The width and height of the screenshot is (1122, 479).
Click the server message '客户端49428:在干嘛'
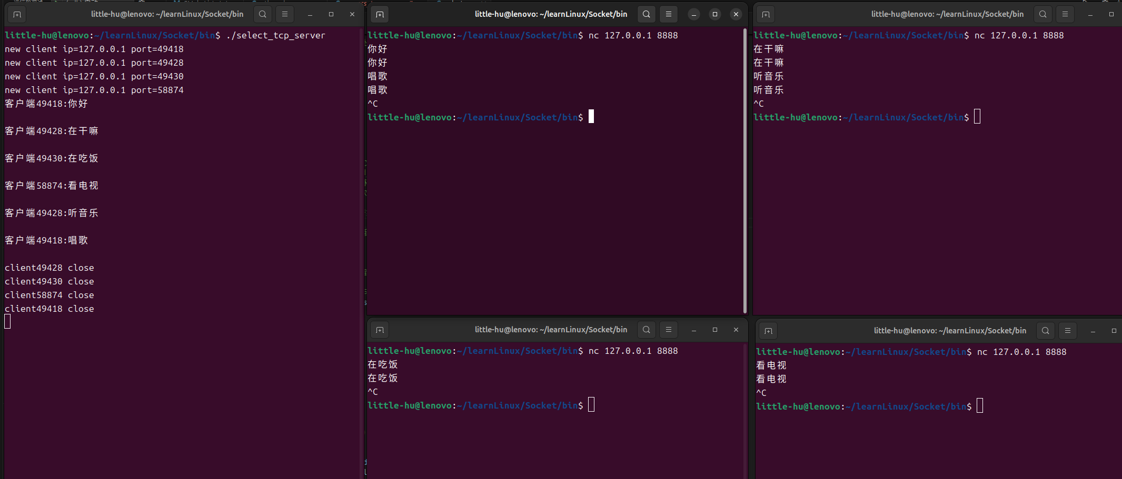click(x=52, y=131)
